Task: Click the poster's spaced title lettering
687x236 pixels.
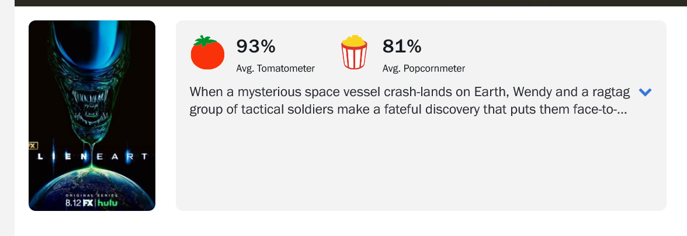Action: (x=92, y=157)
